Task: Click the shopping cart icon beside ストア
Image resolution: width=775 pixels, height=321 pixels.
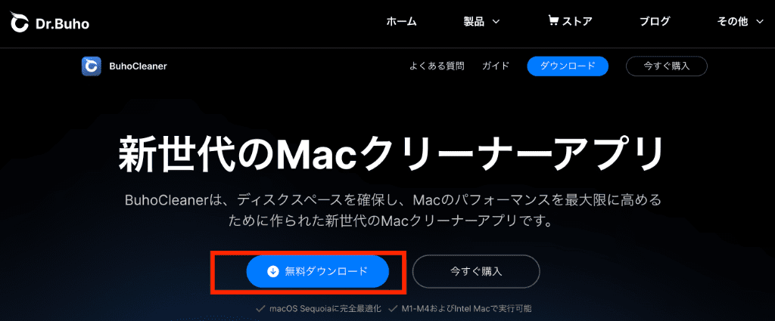Action: [x=552, y=20]
